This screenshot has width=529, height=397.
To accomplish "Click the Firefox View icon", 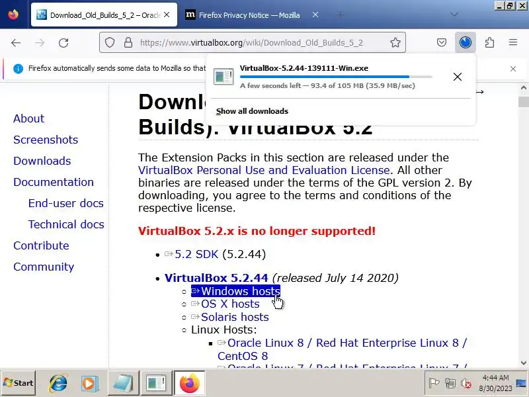I will coord(13,15).
